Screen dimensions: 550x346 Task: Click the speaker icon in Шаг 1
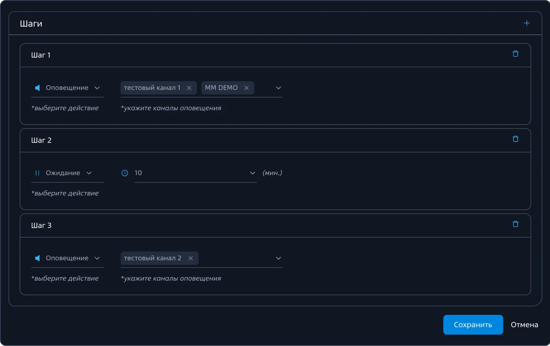[38, 88]
